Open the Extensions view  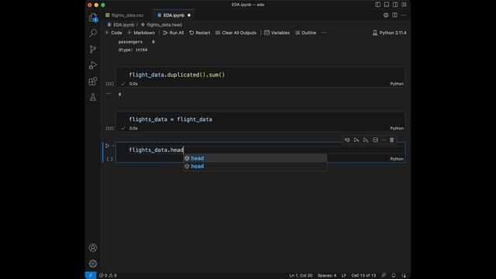[93, 81]
